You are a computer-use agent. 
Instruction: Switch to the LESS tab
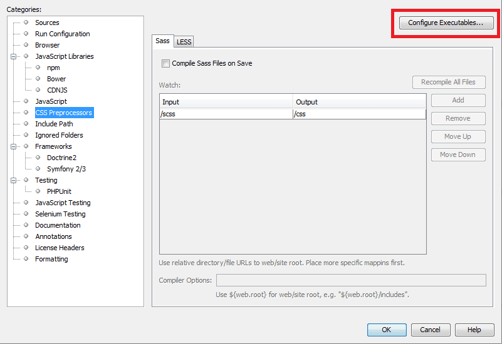click(x=184, y=42)
